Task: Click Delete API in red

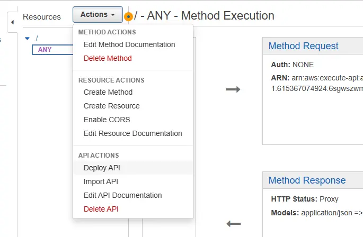Action: (101, 209)
